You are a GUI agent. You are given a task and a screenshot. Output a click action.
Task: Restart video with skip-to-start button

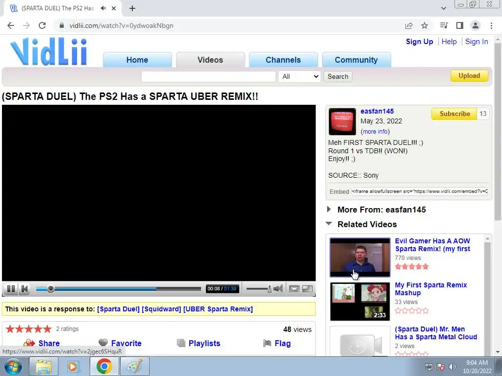pos(25,289)
